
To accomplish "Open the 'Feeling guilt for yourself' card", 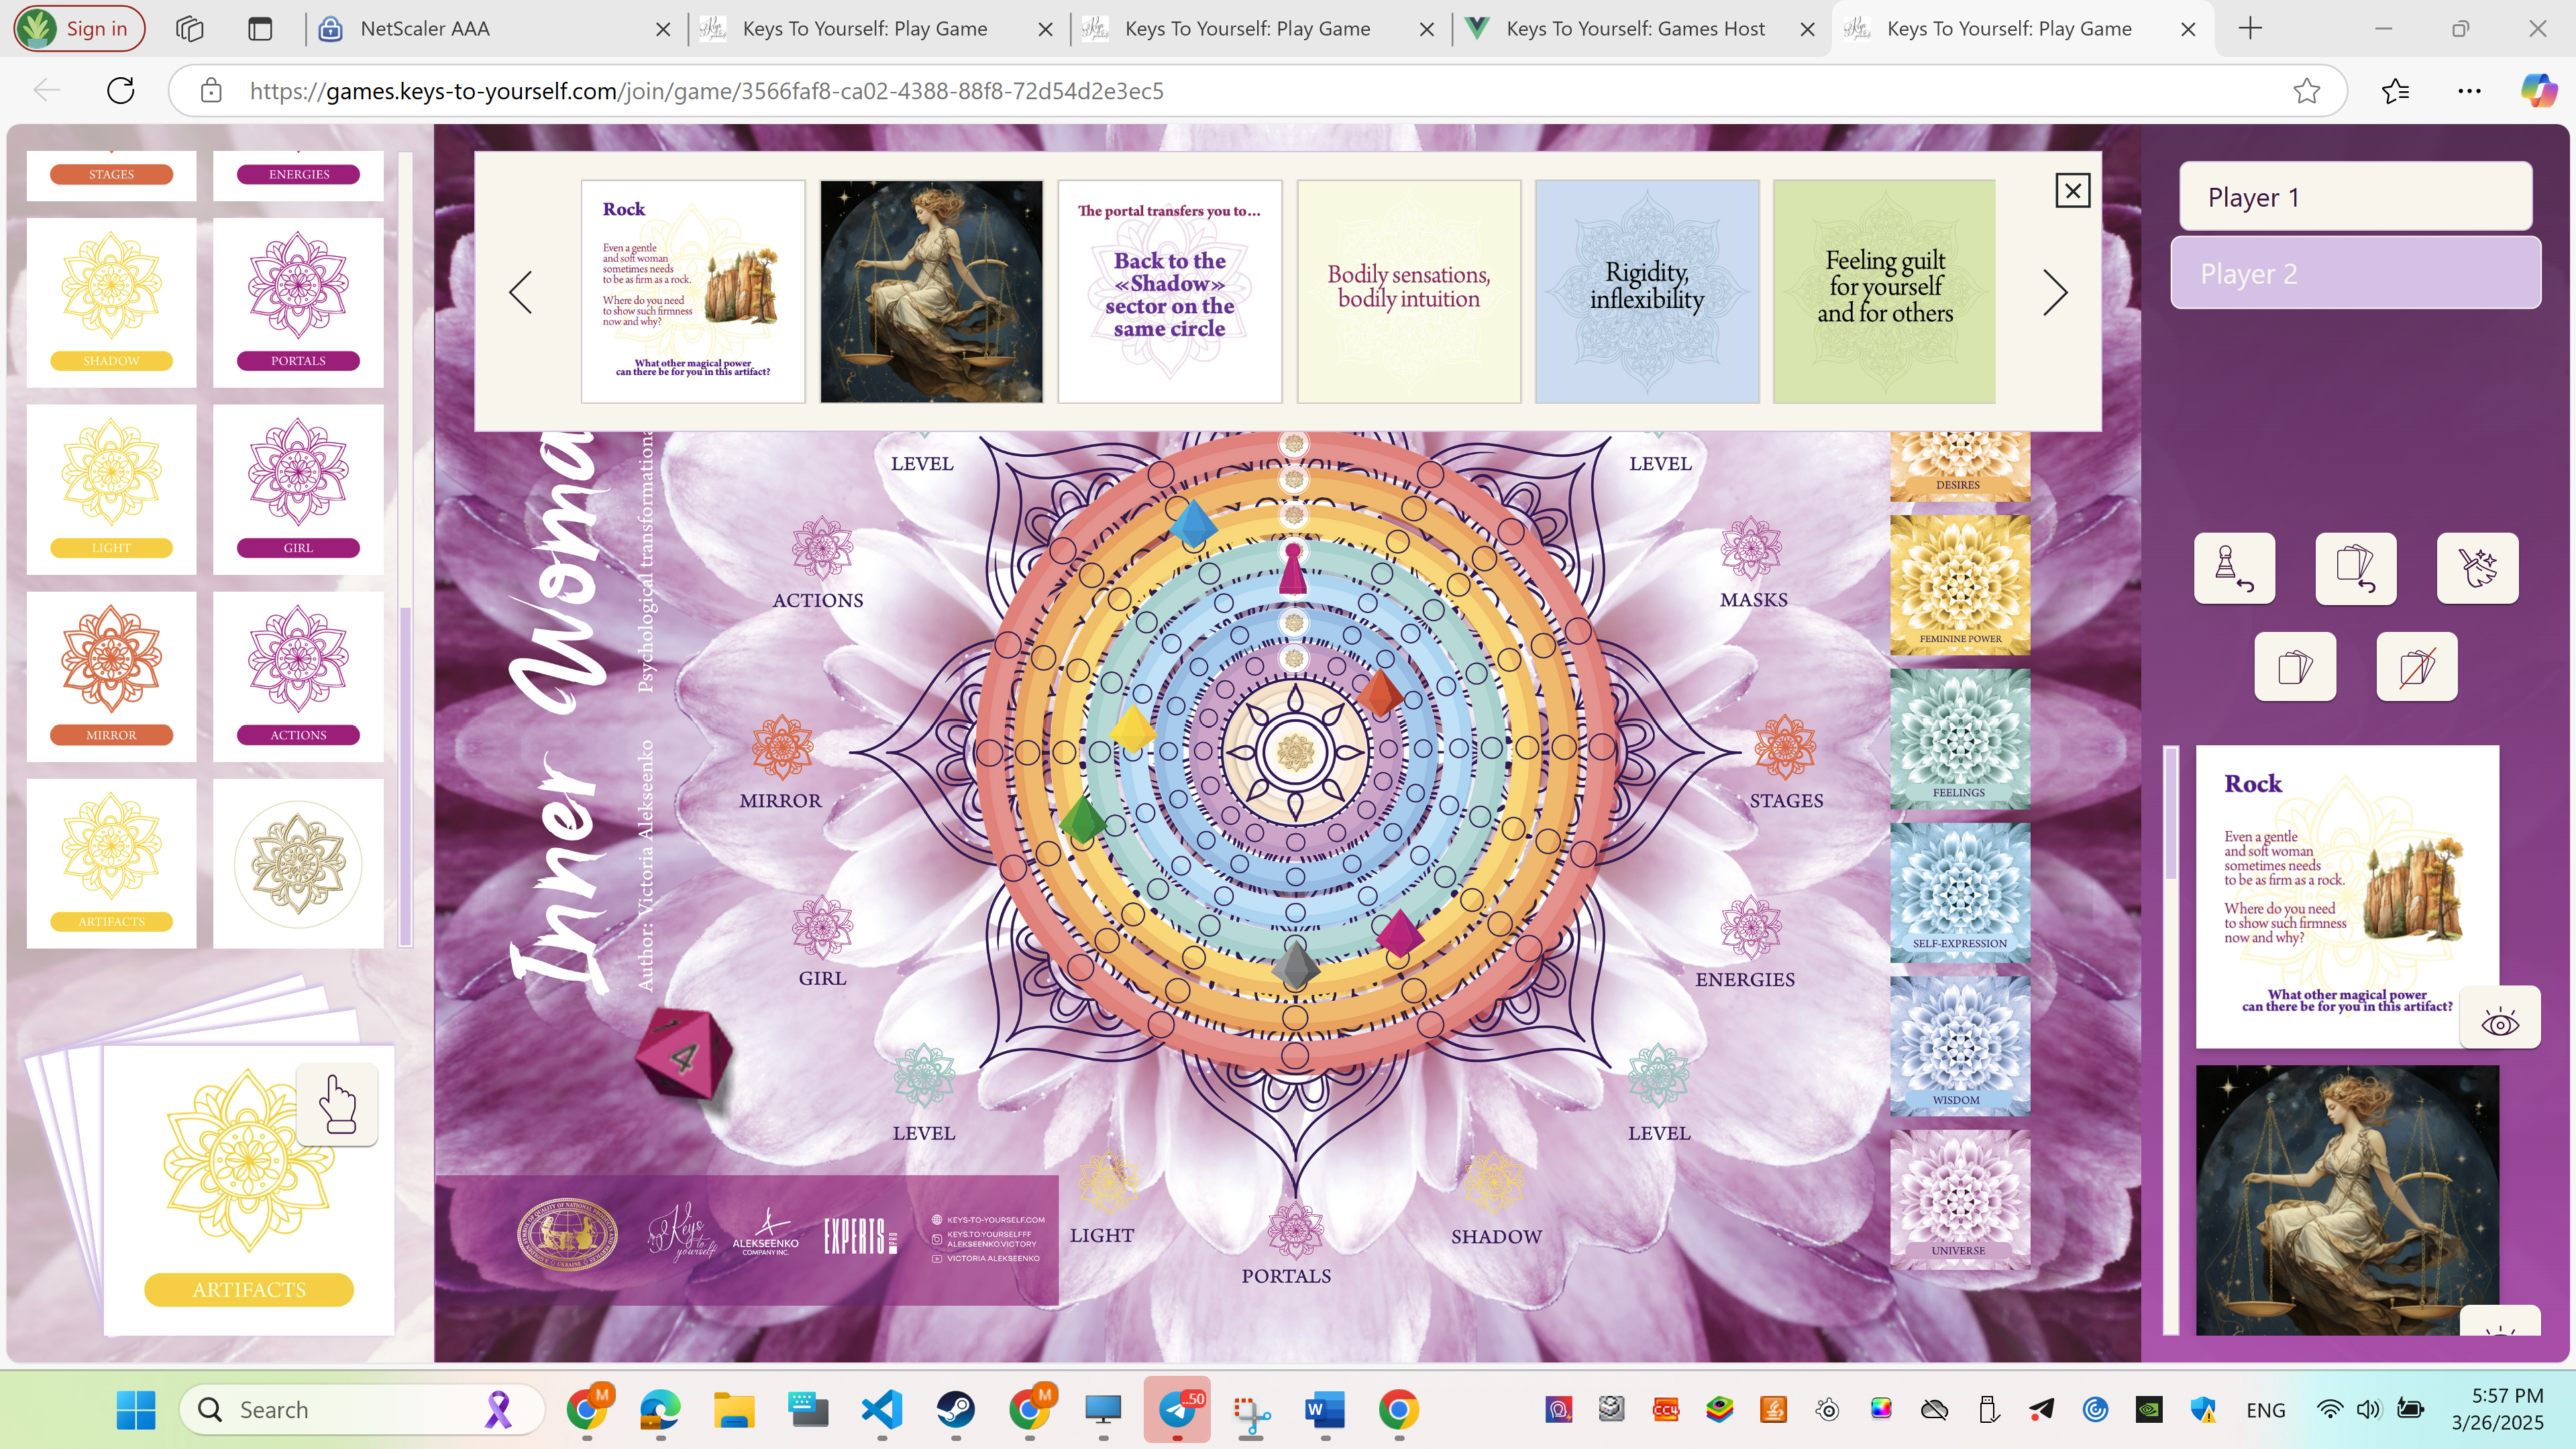I will coord(1884,291).
